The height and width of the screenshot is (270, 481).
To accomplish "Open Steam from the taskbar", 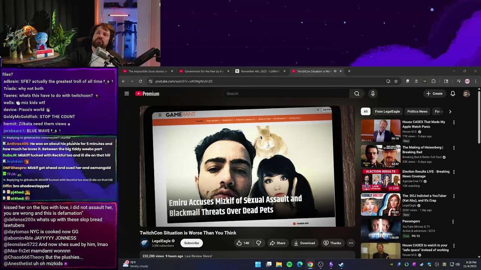I will (341, 264).
